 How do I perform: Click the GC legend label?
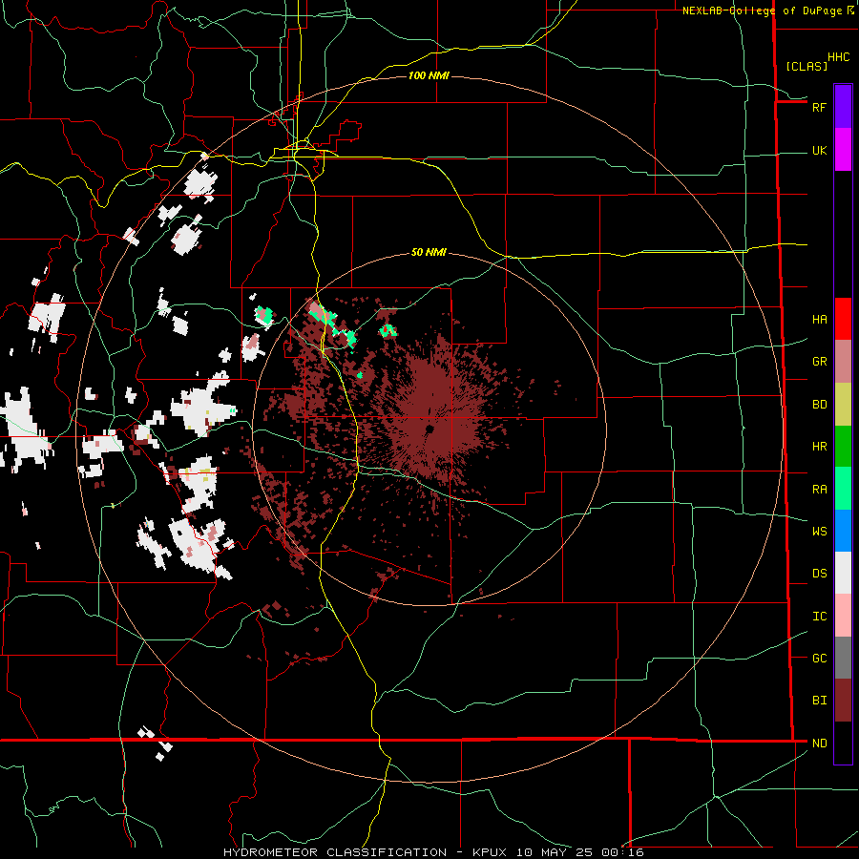(819, 658)
